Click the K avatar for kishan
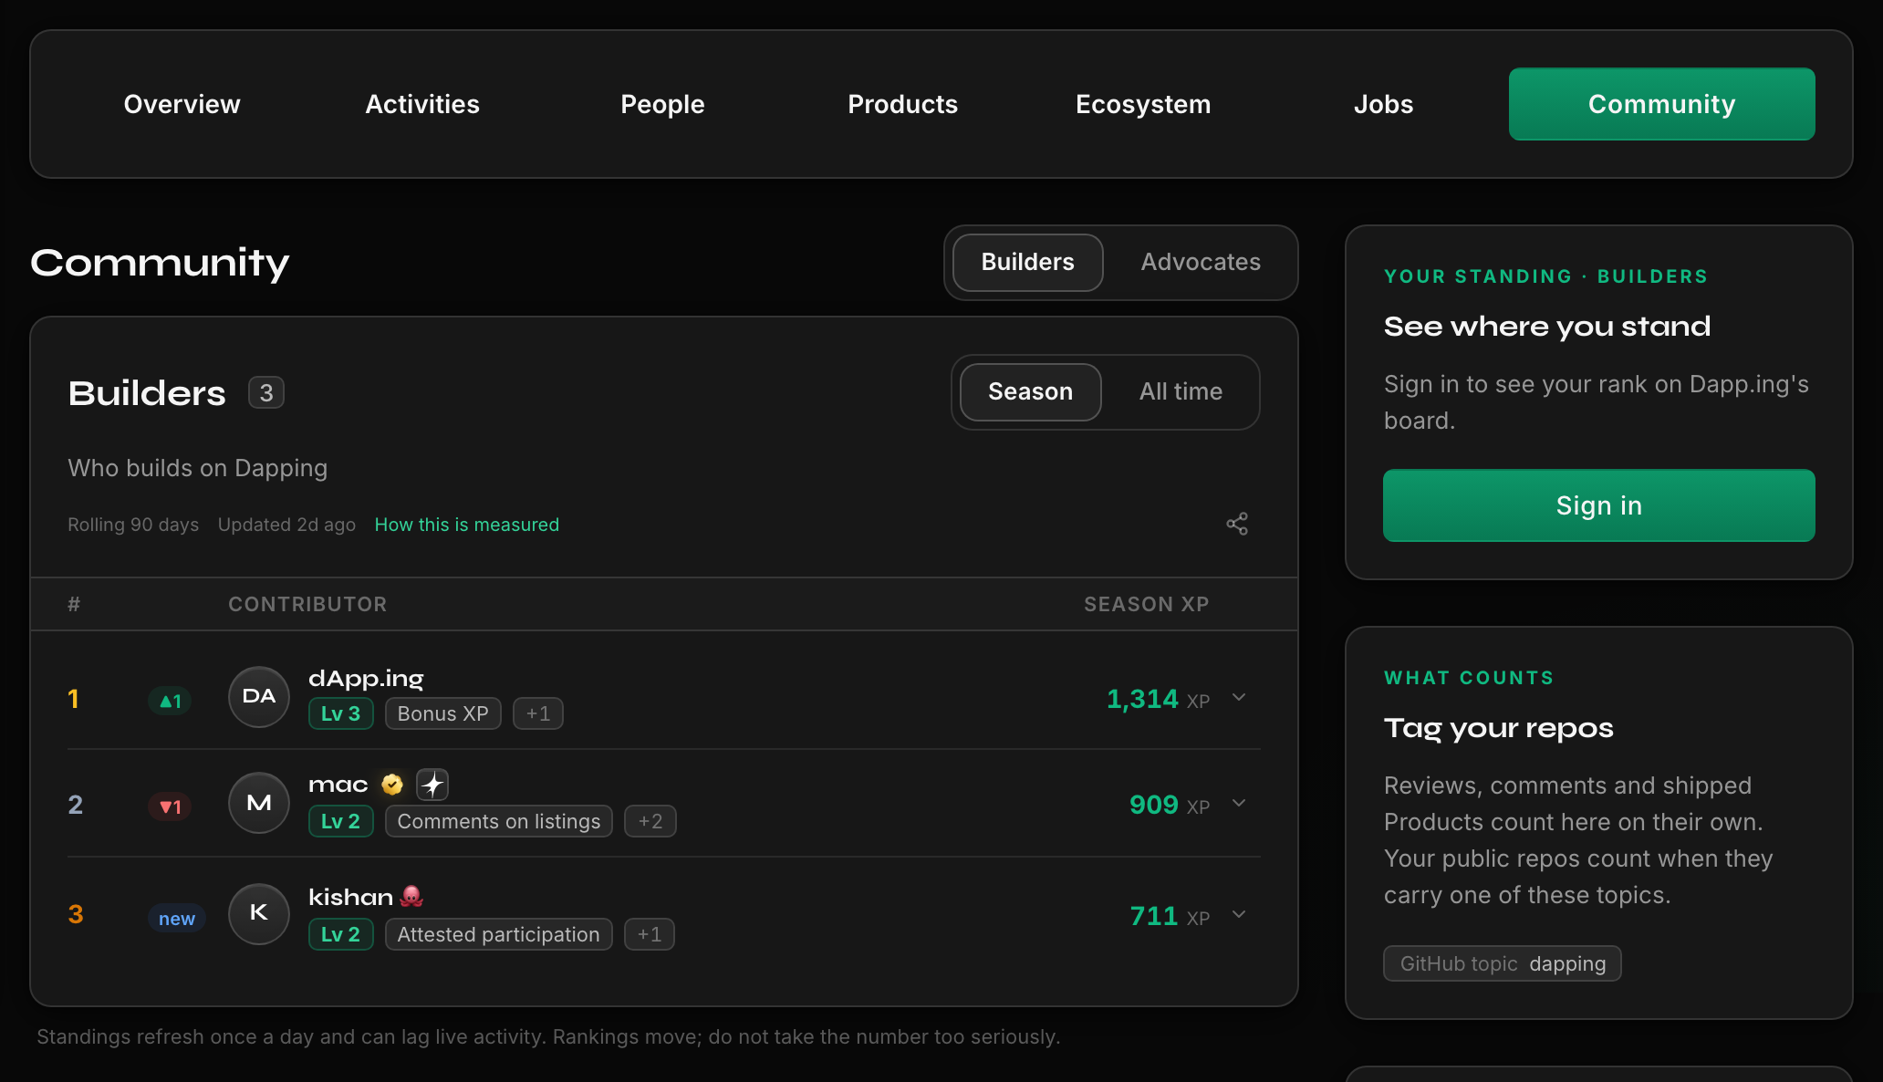 259,914
